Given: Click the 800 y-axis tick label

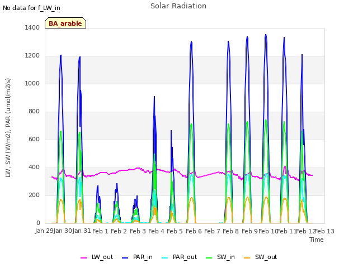Looking at the screenshot, I should (34, 112).
